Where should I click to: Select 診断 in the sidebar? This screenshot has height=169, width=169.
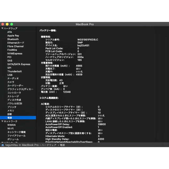(x=10, y=114)
